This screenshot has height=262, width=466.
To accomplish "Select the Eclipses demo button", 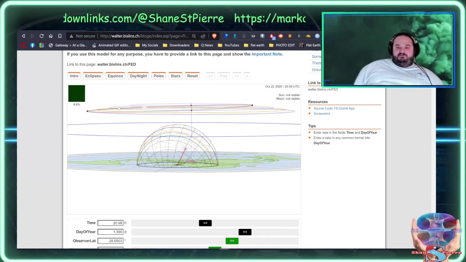I will coord(93,76).
